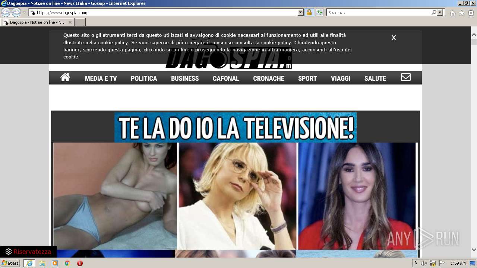
Task: Click the browser Forward arrow
Action: [16, 13]
